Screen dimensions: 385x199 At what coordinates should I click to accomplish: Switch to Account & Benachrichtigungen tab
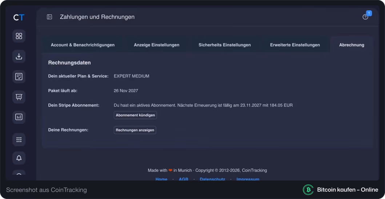[83, 45]
